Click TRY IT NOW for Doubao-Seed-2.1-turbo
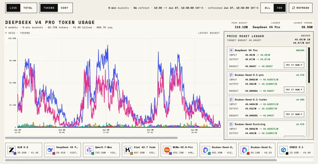Image resolution: width=318 pixels, height=164 pixels. click(x=294, y=114)
